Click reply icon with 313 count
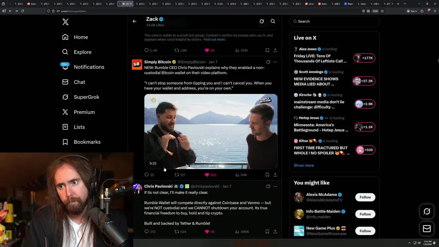 tap(146, 232)
